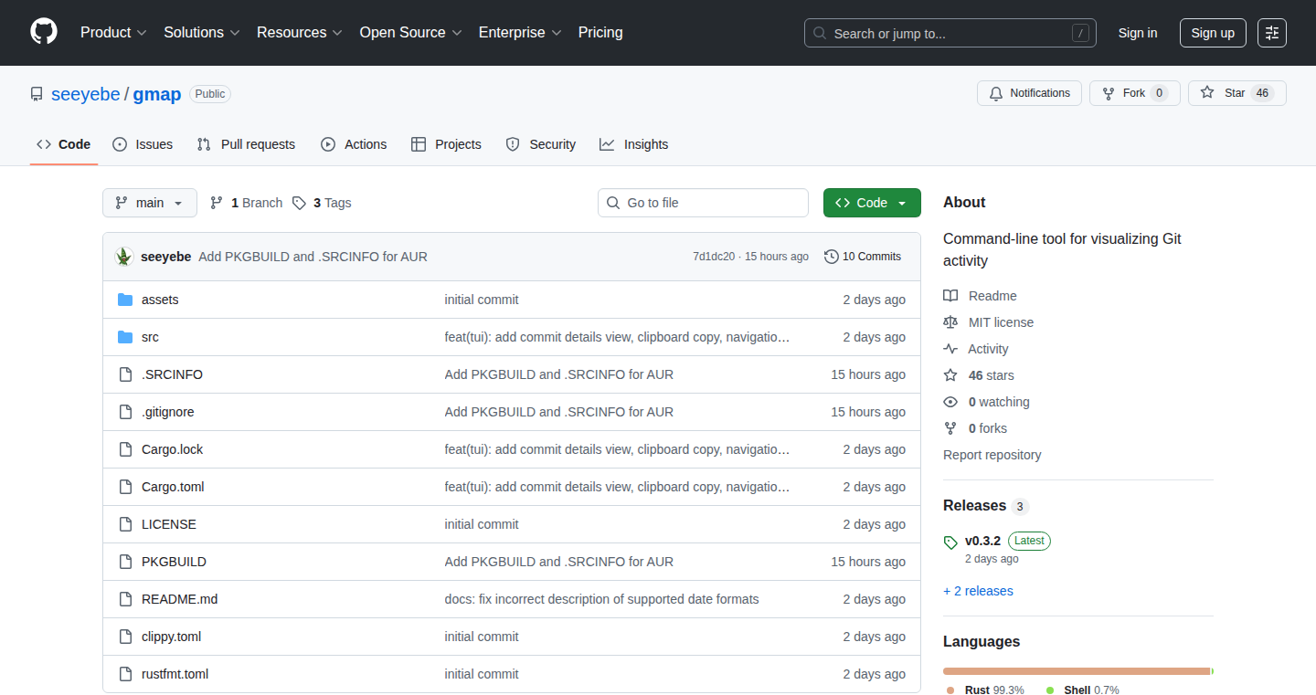1316x695 pixels.
Task: Open the docs: fix incorrect description commit message
Action: click(601, 599)
